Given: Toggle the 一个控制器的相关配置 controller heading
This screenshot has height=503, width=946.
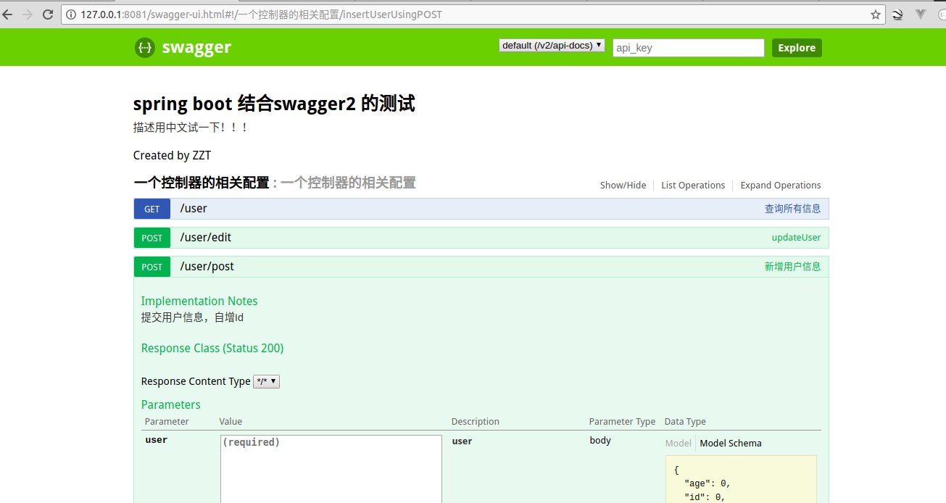Looking at the screenshot, I should [x=201, y=183].
